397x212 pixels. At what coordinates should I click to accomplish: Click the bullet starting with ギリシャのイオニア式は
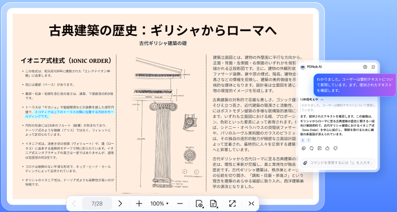coord(69,182)
